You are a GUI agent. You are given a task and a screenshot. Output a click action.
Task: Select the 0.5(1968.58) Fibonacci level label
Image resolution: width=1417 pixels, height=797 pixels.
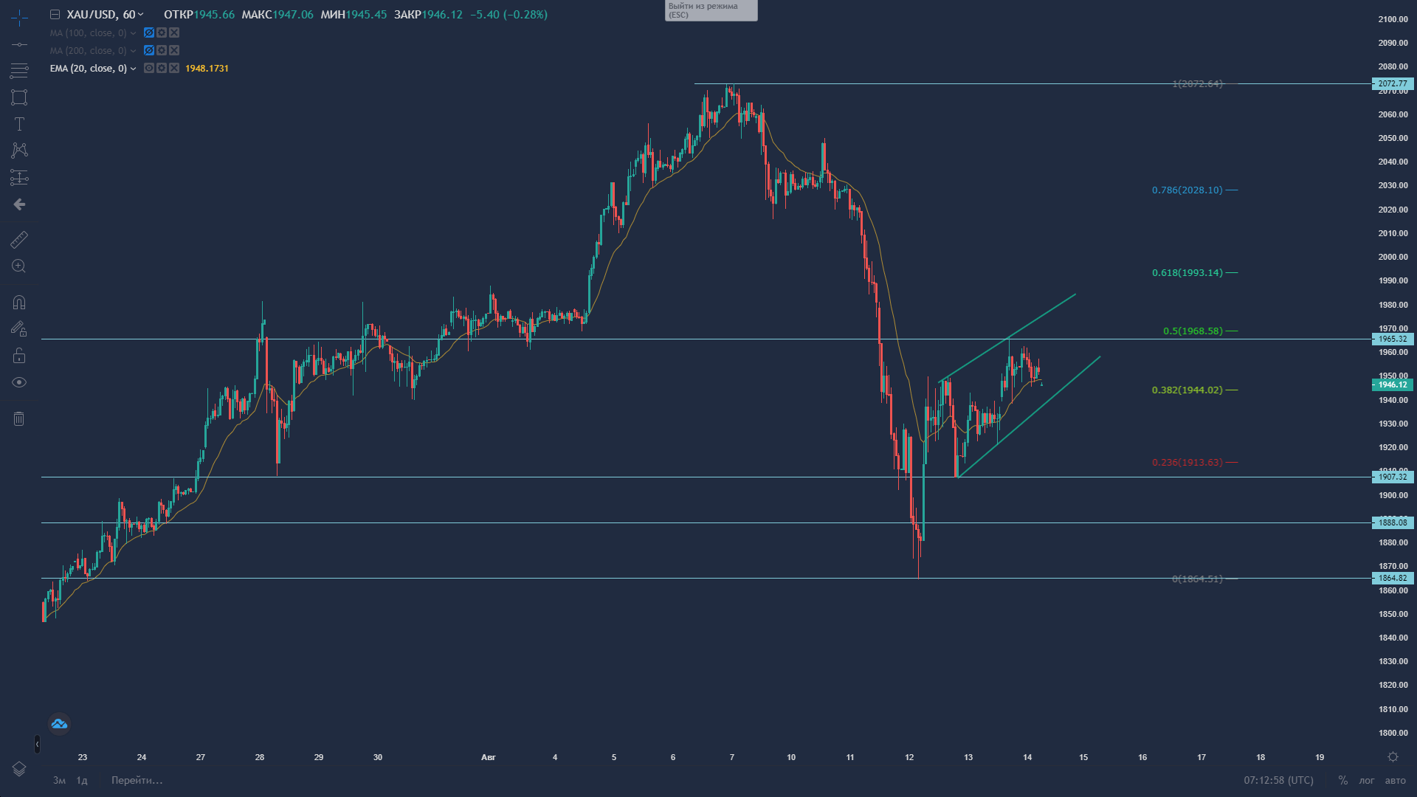pyautogui.click(x=1193, y=331)
